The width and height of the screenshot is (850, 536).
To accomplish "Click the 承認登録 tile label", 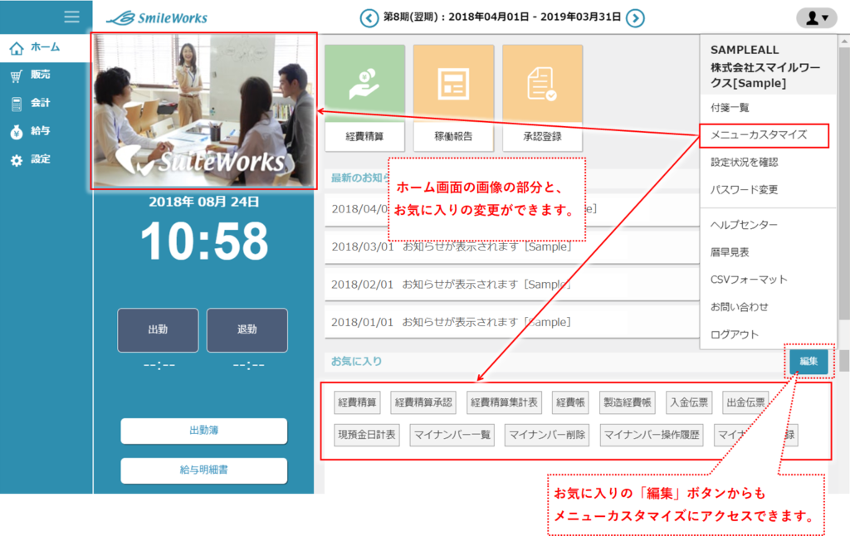I will click(543, 137).
